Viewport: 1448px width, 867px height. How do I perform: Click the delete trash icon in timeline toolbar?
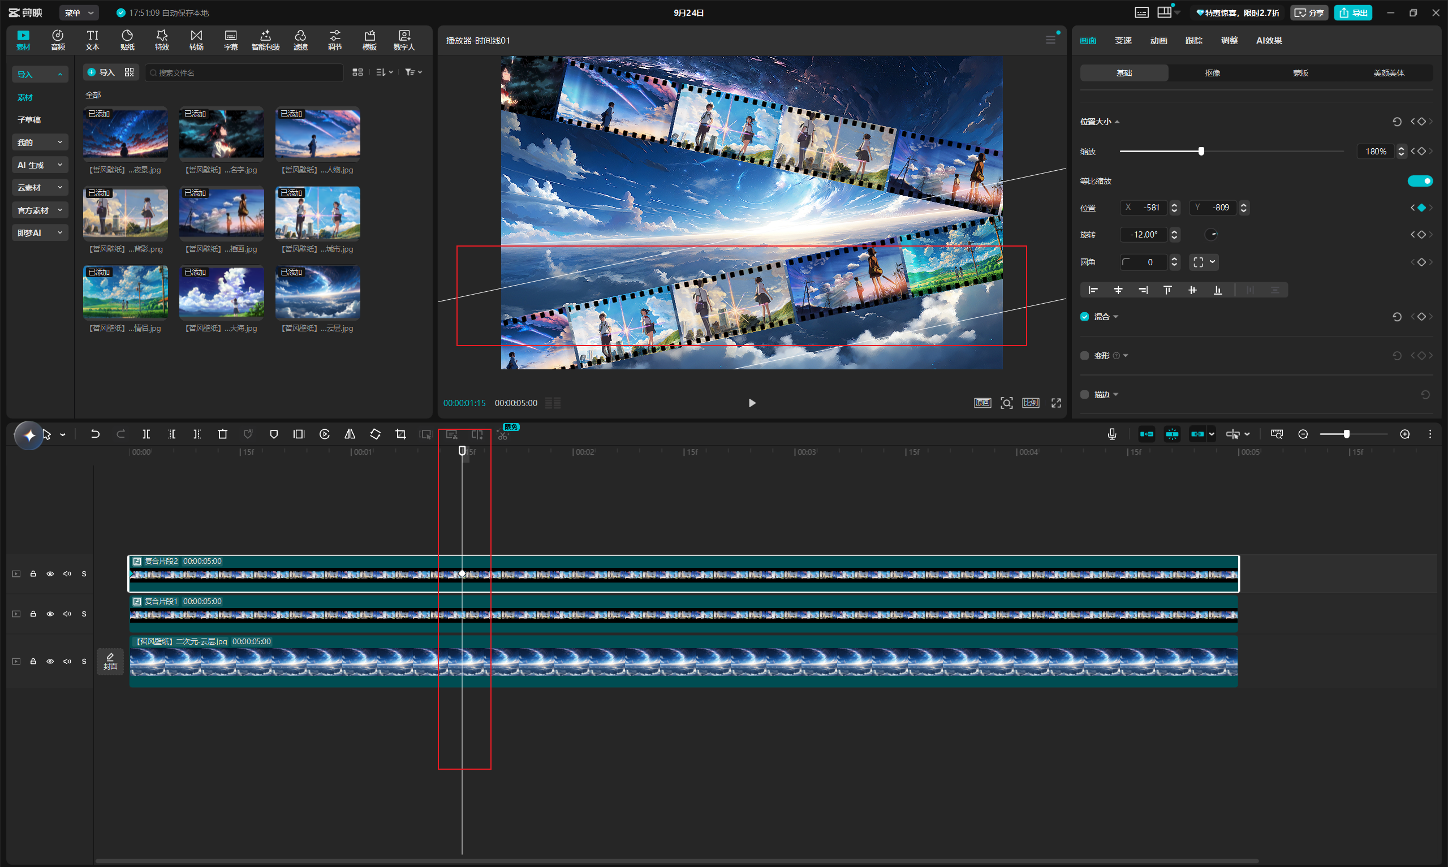coord(222,434)
